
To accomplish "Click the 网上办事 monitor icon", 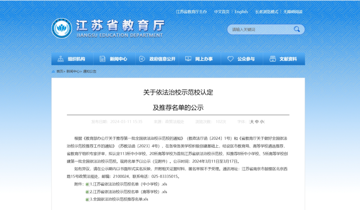I will pyautogui.click(x=188, y=59).
